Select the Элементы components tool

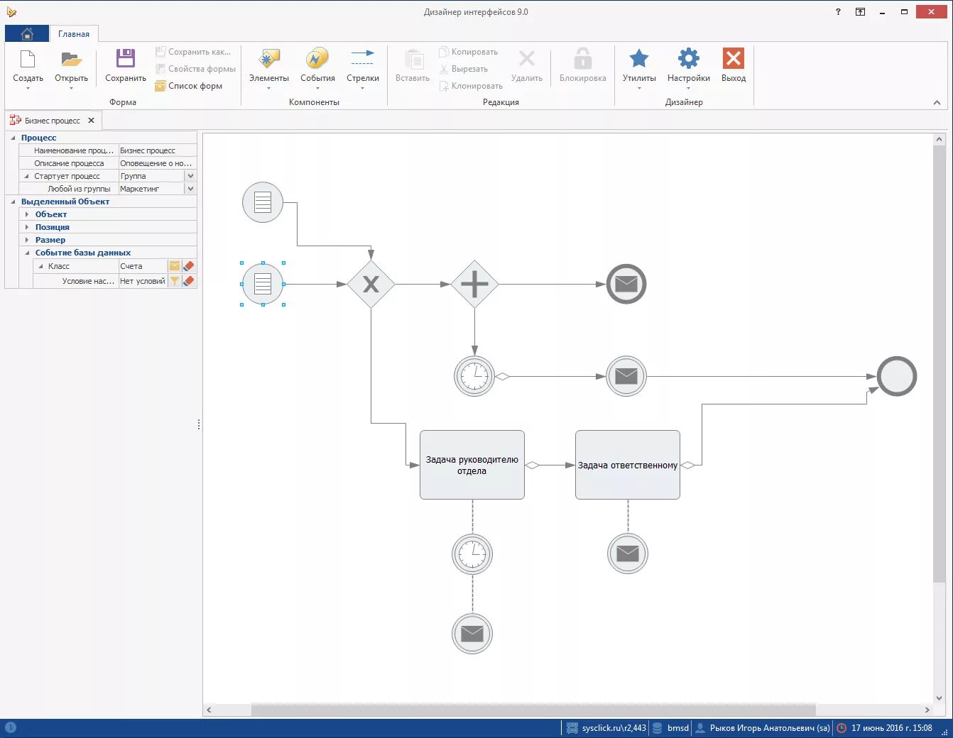click(268, 67)
